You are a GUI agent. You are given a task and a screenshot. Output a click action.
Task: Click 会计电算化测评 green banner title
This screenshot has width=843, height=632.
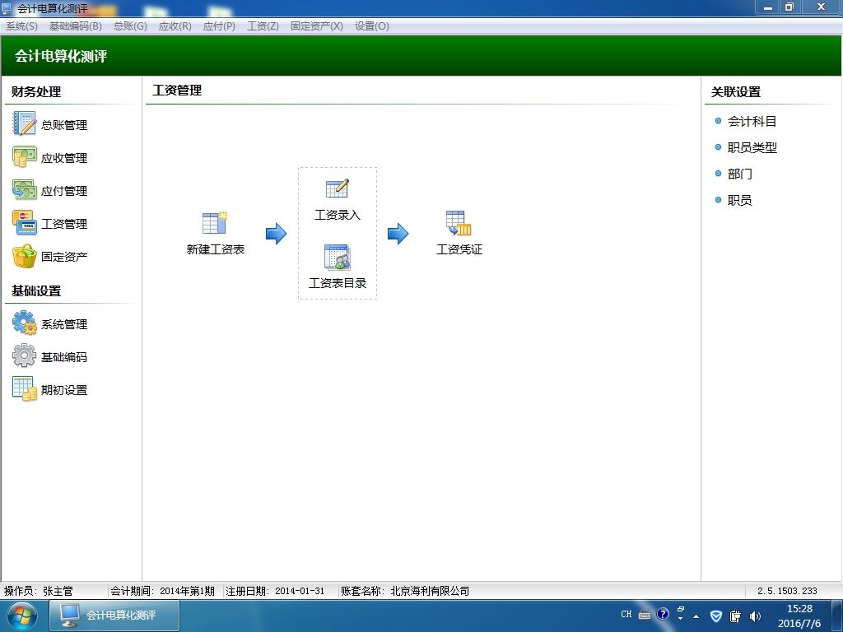(x=61, y=56)
